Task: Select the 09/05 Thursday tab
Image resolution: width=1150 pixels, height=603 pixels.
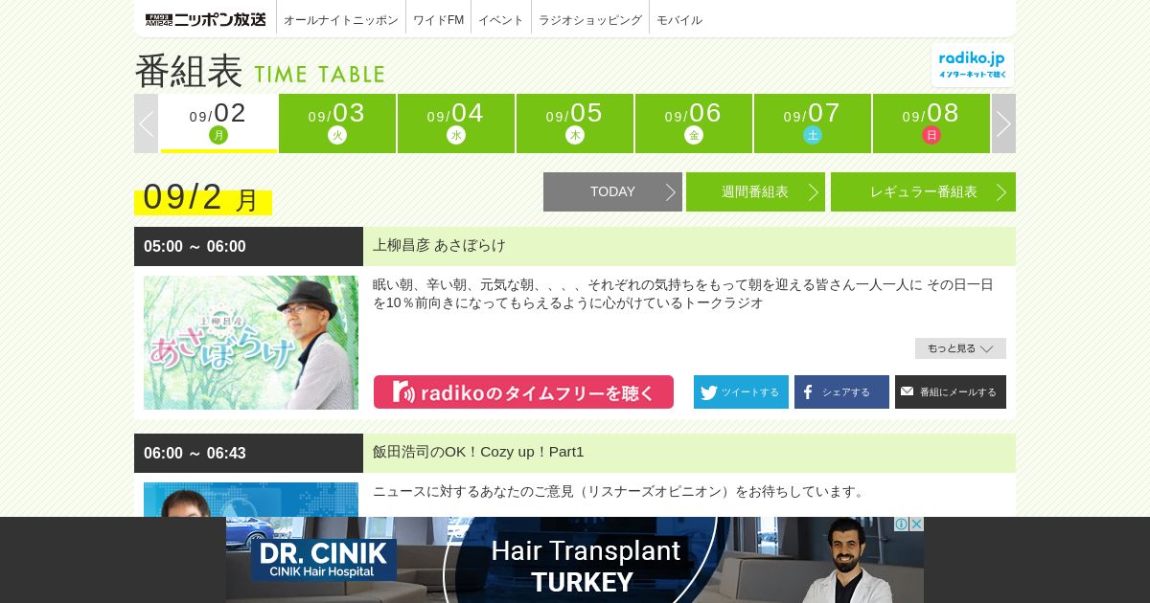Action: pos(575,123)
